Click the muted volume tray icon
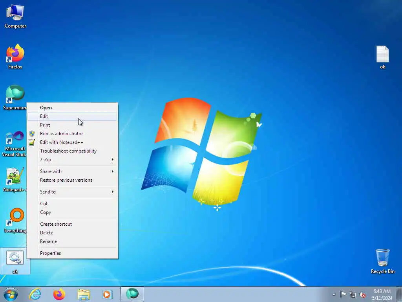The image size is (402, 302). point(362,295)
